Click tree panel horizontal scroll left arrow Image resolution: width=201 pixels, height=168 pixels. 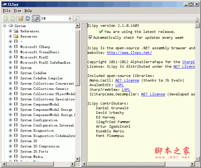tap(4, 164)
